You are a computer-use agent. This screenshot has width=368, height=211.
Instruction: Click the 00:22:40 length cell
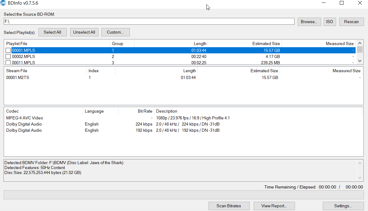(199, 56)
